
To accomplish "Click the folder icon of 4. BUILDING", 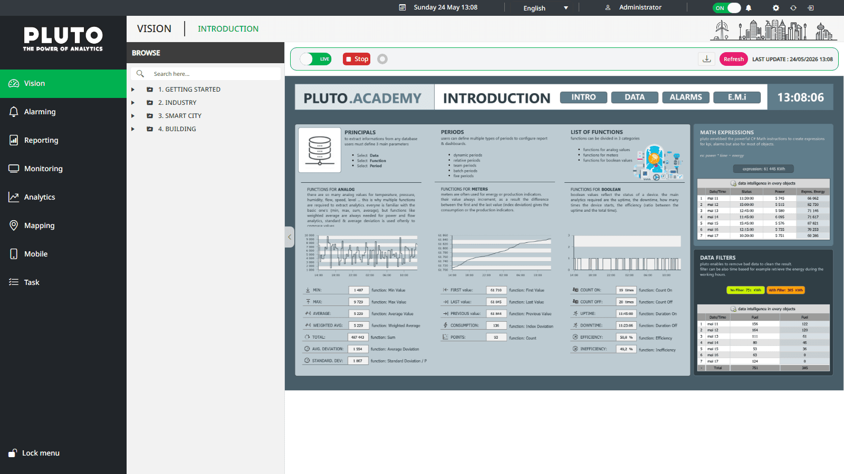I will pos(150,129).
